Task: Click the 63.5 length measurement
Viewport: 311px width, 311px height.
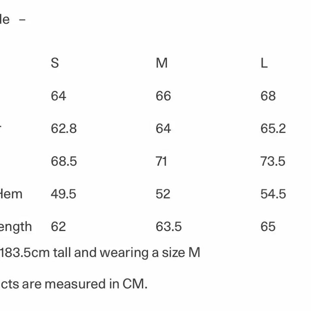Action: tap(168, 227)
